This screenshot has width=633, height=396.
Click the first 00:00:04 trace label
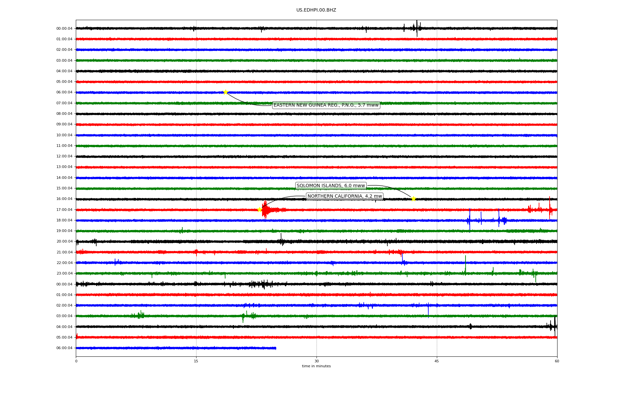64,29
